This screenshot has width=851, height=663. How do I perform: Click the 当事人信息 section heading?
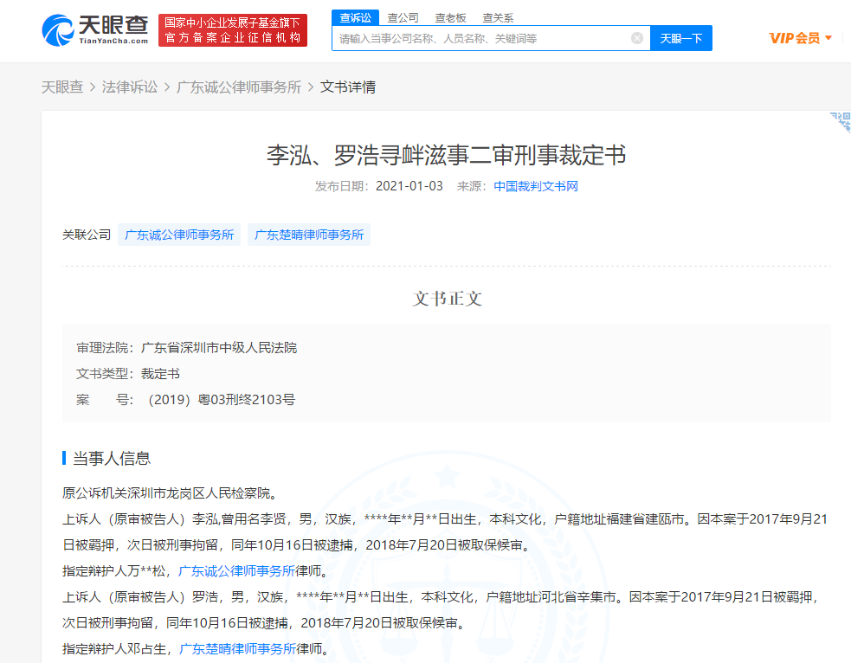pos(112,459)
